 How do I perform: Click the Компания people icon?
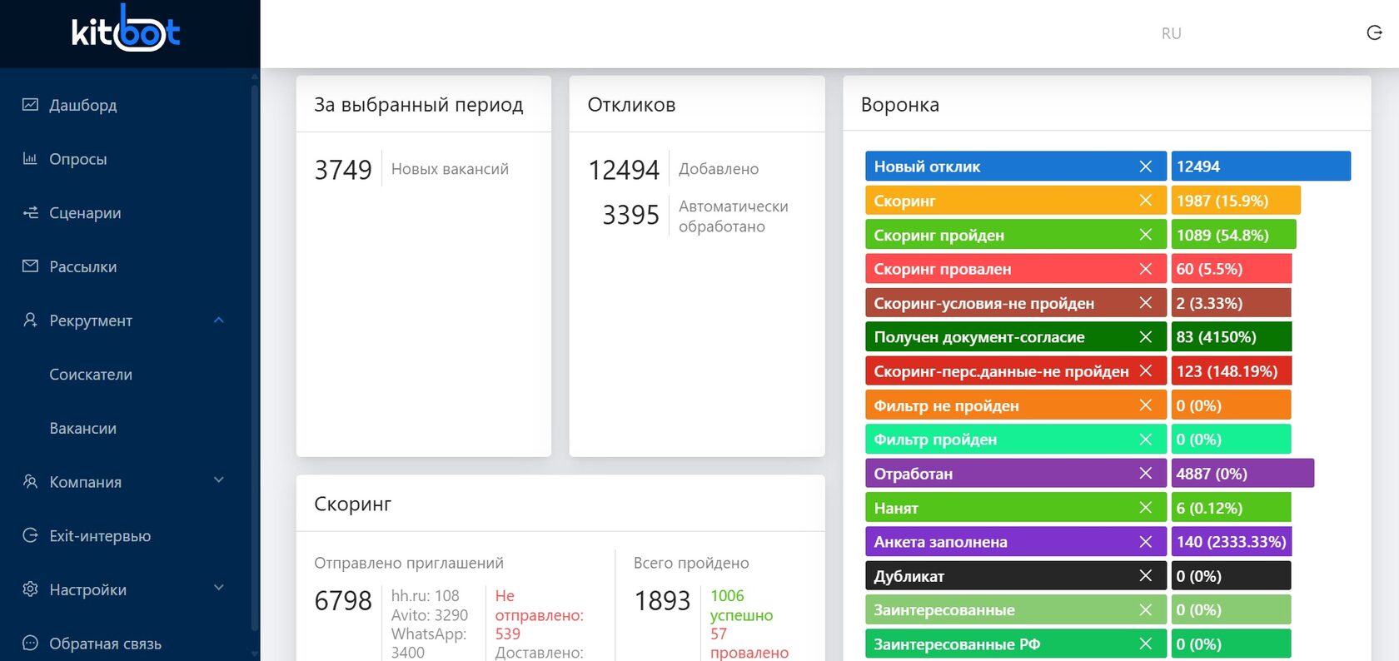(x=30, y=481)
